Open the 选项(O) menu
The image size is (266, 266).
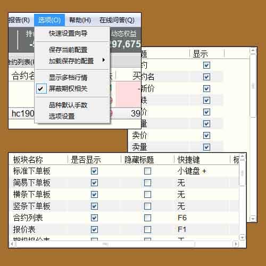[x=49, y=20]
